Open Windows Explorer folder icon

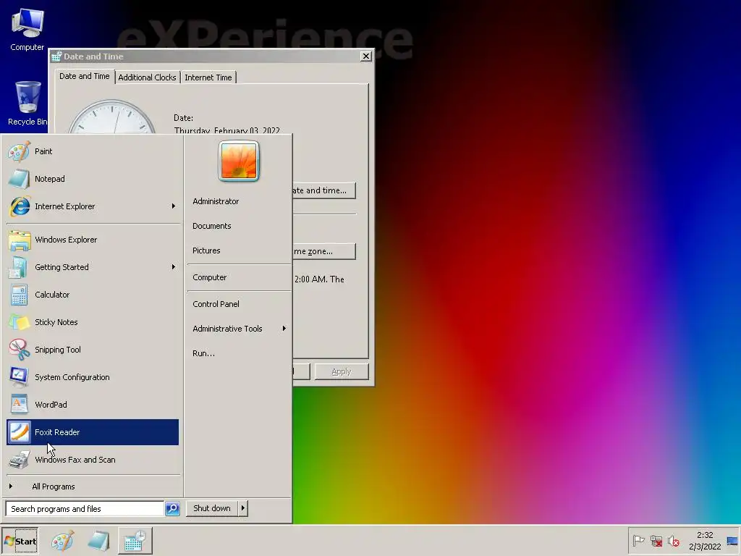pos(19,240)
